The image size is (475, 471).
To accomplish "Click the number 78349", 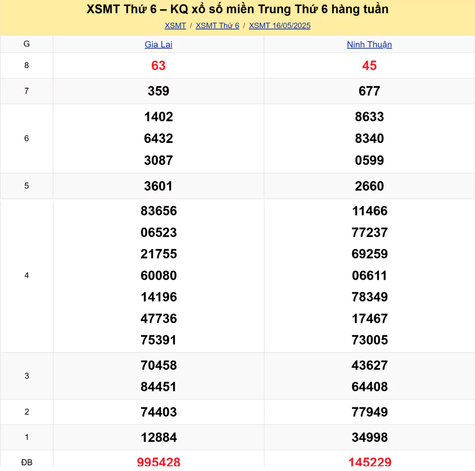I will point(370,297).
